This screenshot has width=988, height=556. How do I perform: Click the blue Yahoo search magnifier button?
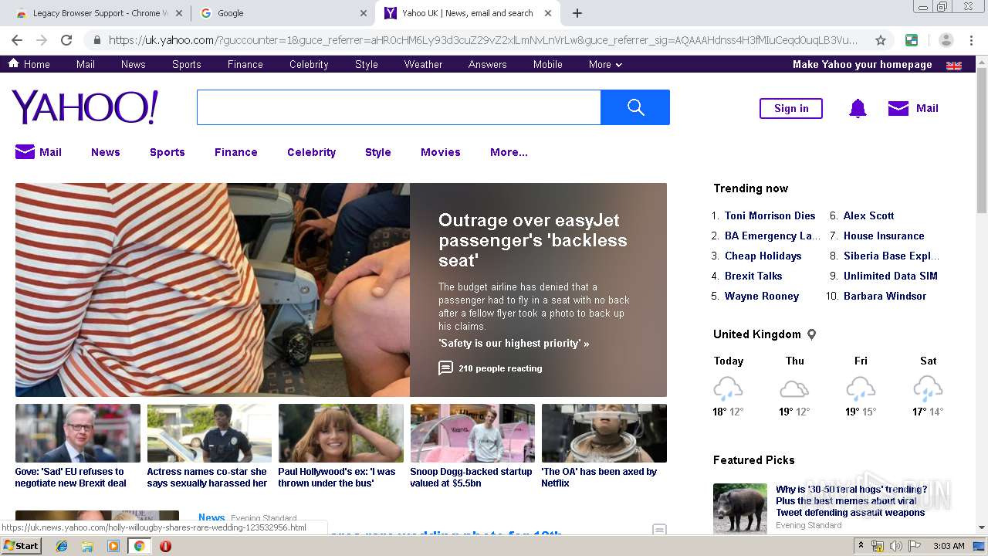tap(634, 107)
